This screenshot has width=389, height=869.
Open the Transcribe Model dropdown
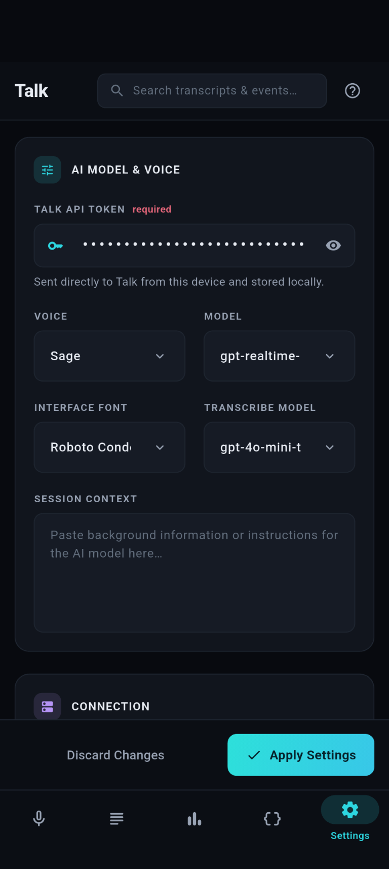(279, 447)
